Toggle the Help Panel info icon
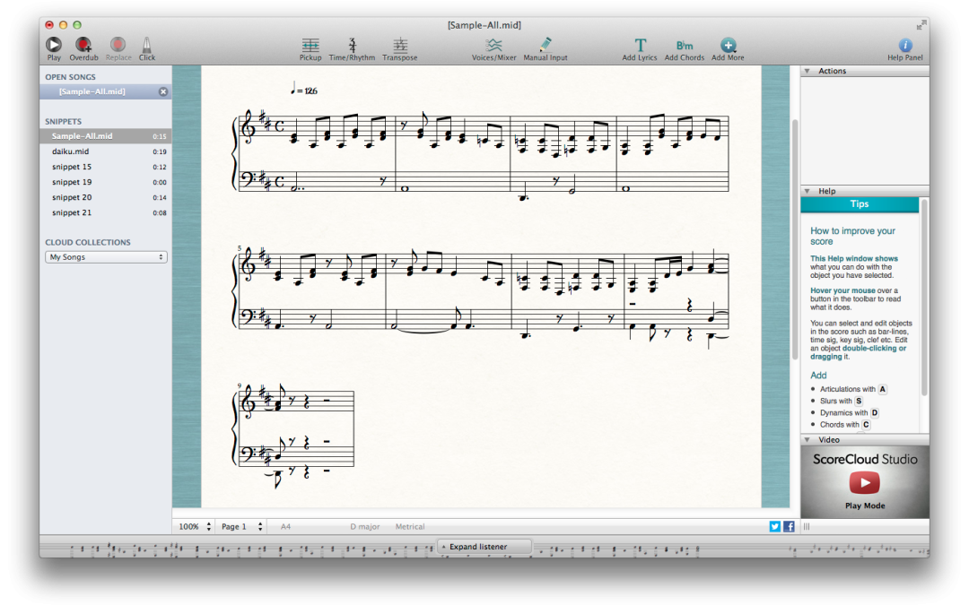 pyautogui.click(x=905, y=45)
